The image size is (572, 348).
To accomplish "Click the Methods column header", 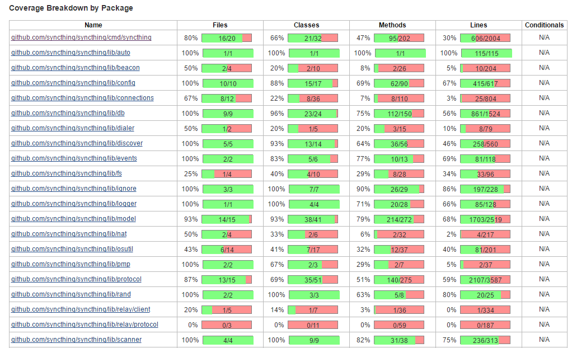I will point(392,25).
